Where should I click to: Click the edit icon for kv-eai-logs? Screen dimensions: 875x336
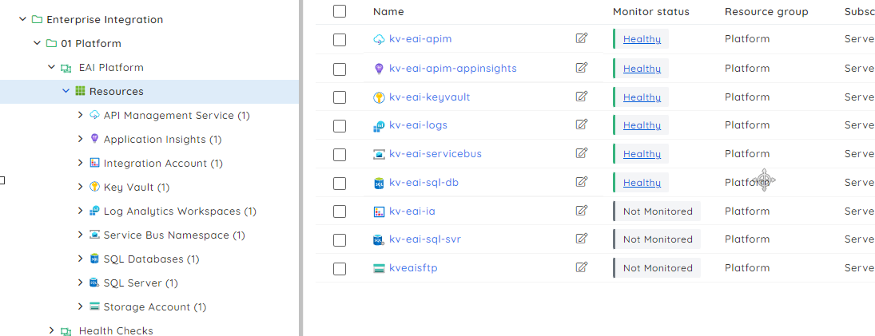pyautogui.click(x=582, y=125)
